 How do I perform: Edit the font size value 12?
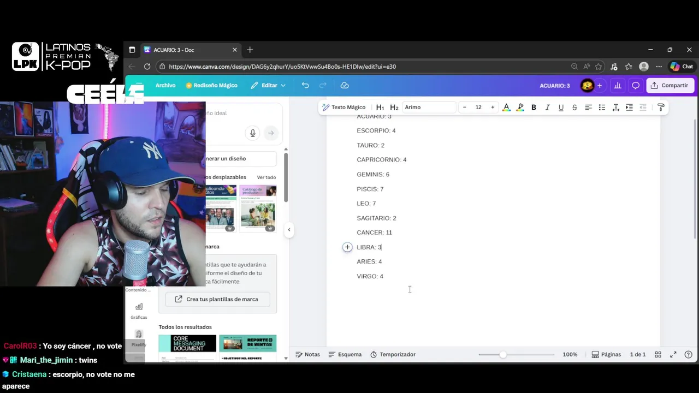(478, 107)
